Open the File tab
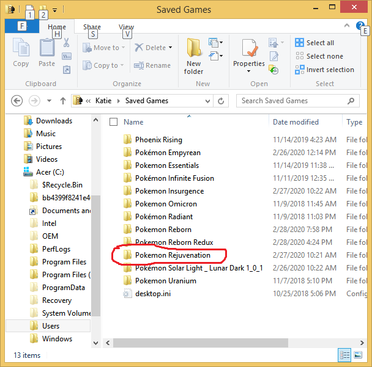Image resolution: width=372 pixels, height=367 pixels. click(22, 26)
